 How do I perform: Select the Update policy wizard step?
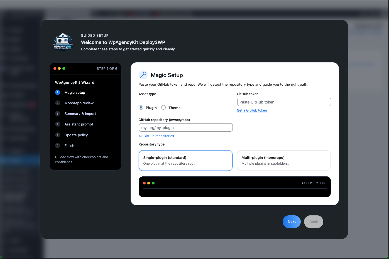pos(76,135)
